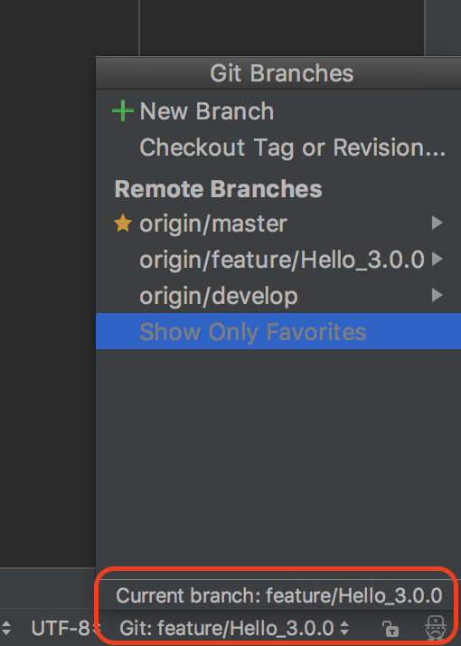Expand the origin/master submenu arrow
The image size is (461, 646).
(437, 223)
